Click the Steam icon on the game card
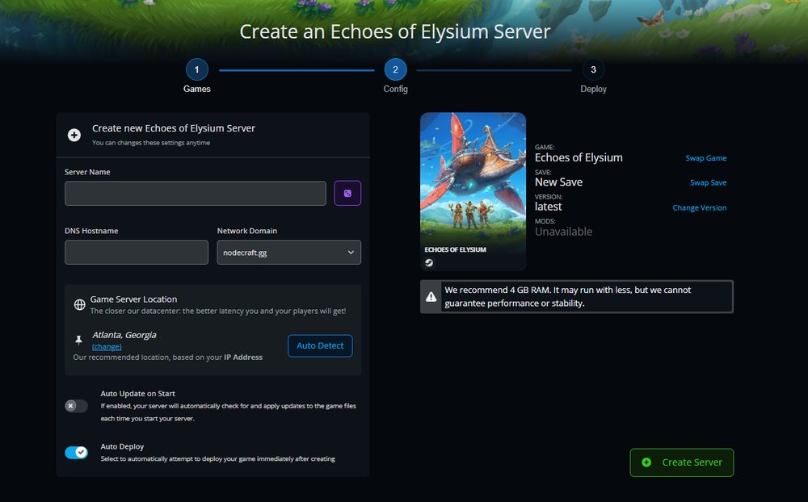The width and height of the screenshot is (808, 502). click(428, 262)
